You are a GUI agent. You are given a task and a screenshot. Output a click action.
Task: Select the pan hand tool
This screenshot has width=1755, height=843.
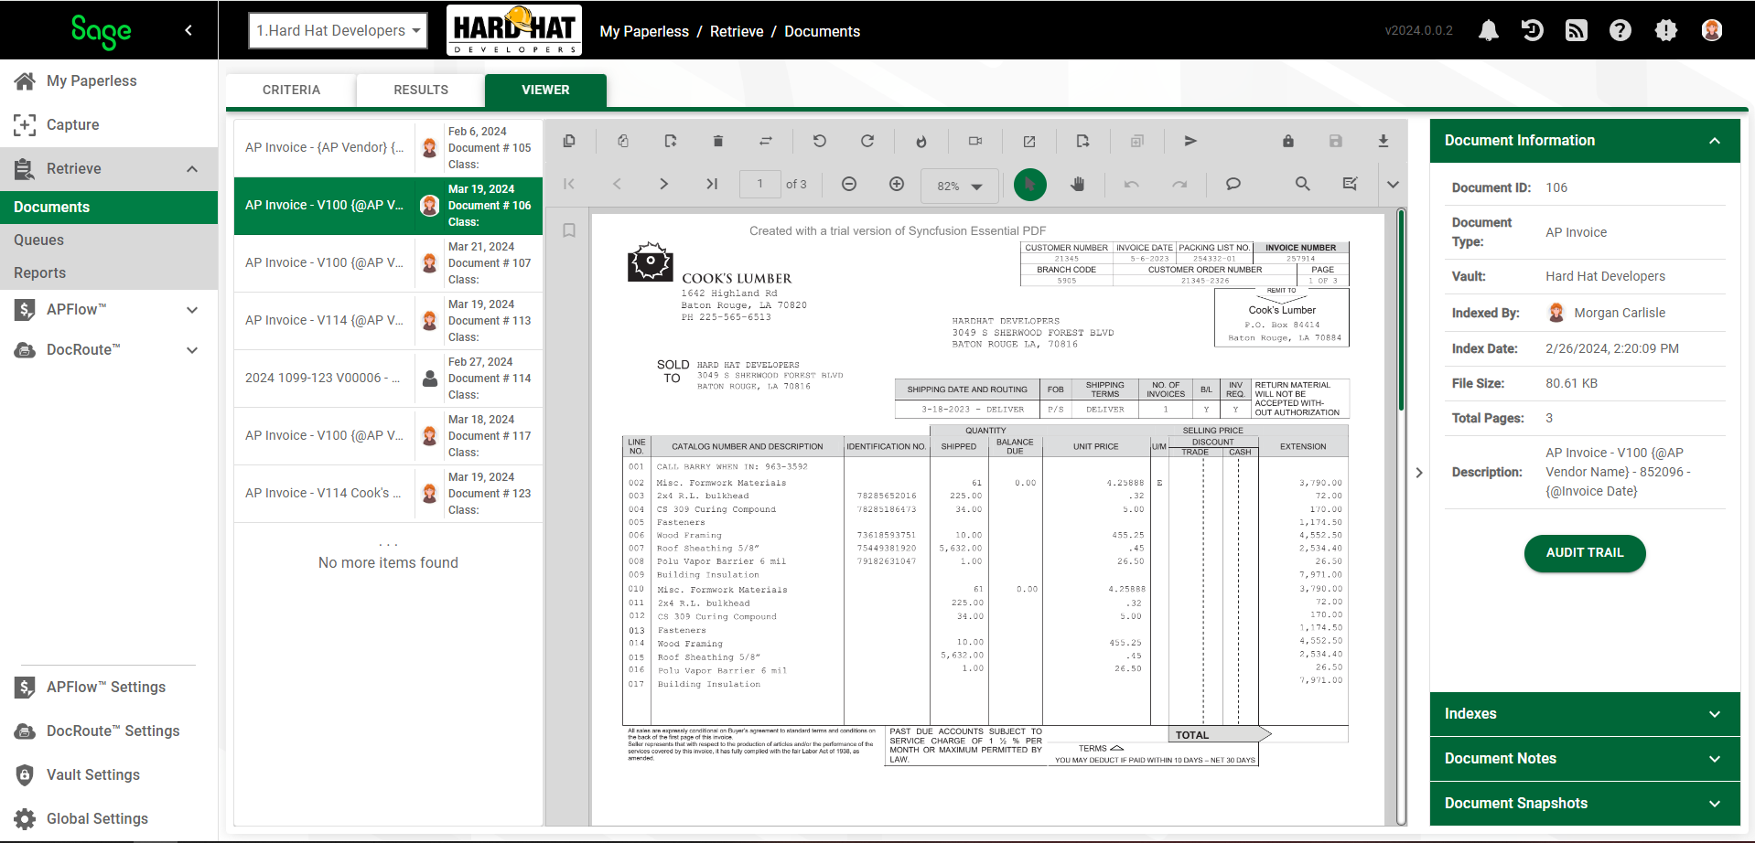(x=1078, y=184)
